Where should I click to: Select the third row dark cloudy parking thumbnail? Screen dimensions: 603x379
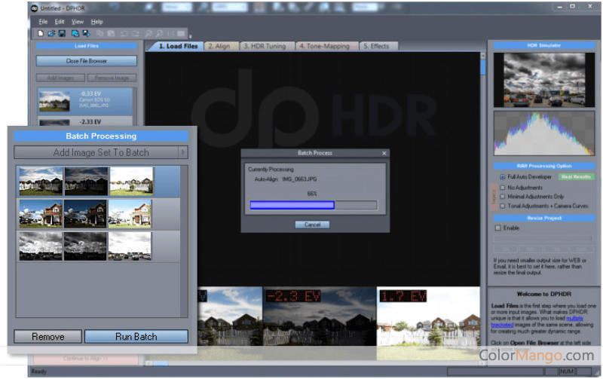coord(85,246)
